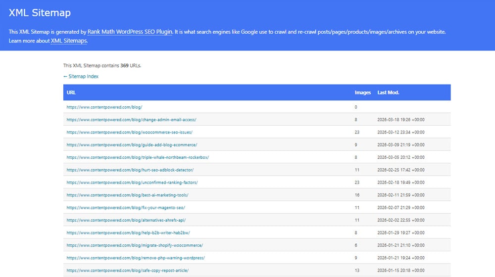Screen dimensions: 495x277
Task: Click the XML Sitemap page heading
Action: click(40, 13)
